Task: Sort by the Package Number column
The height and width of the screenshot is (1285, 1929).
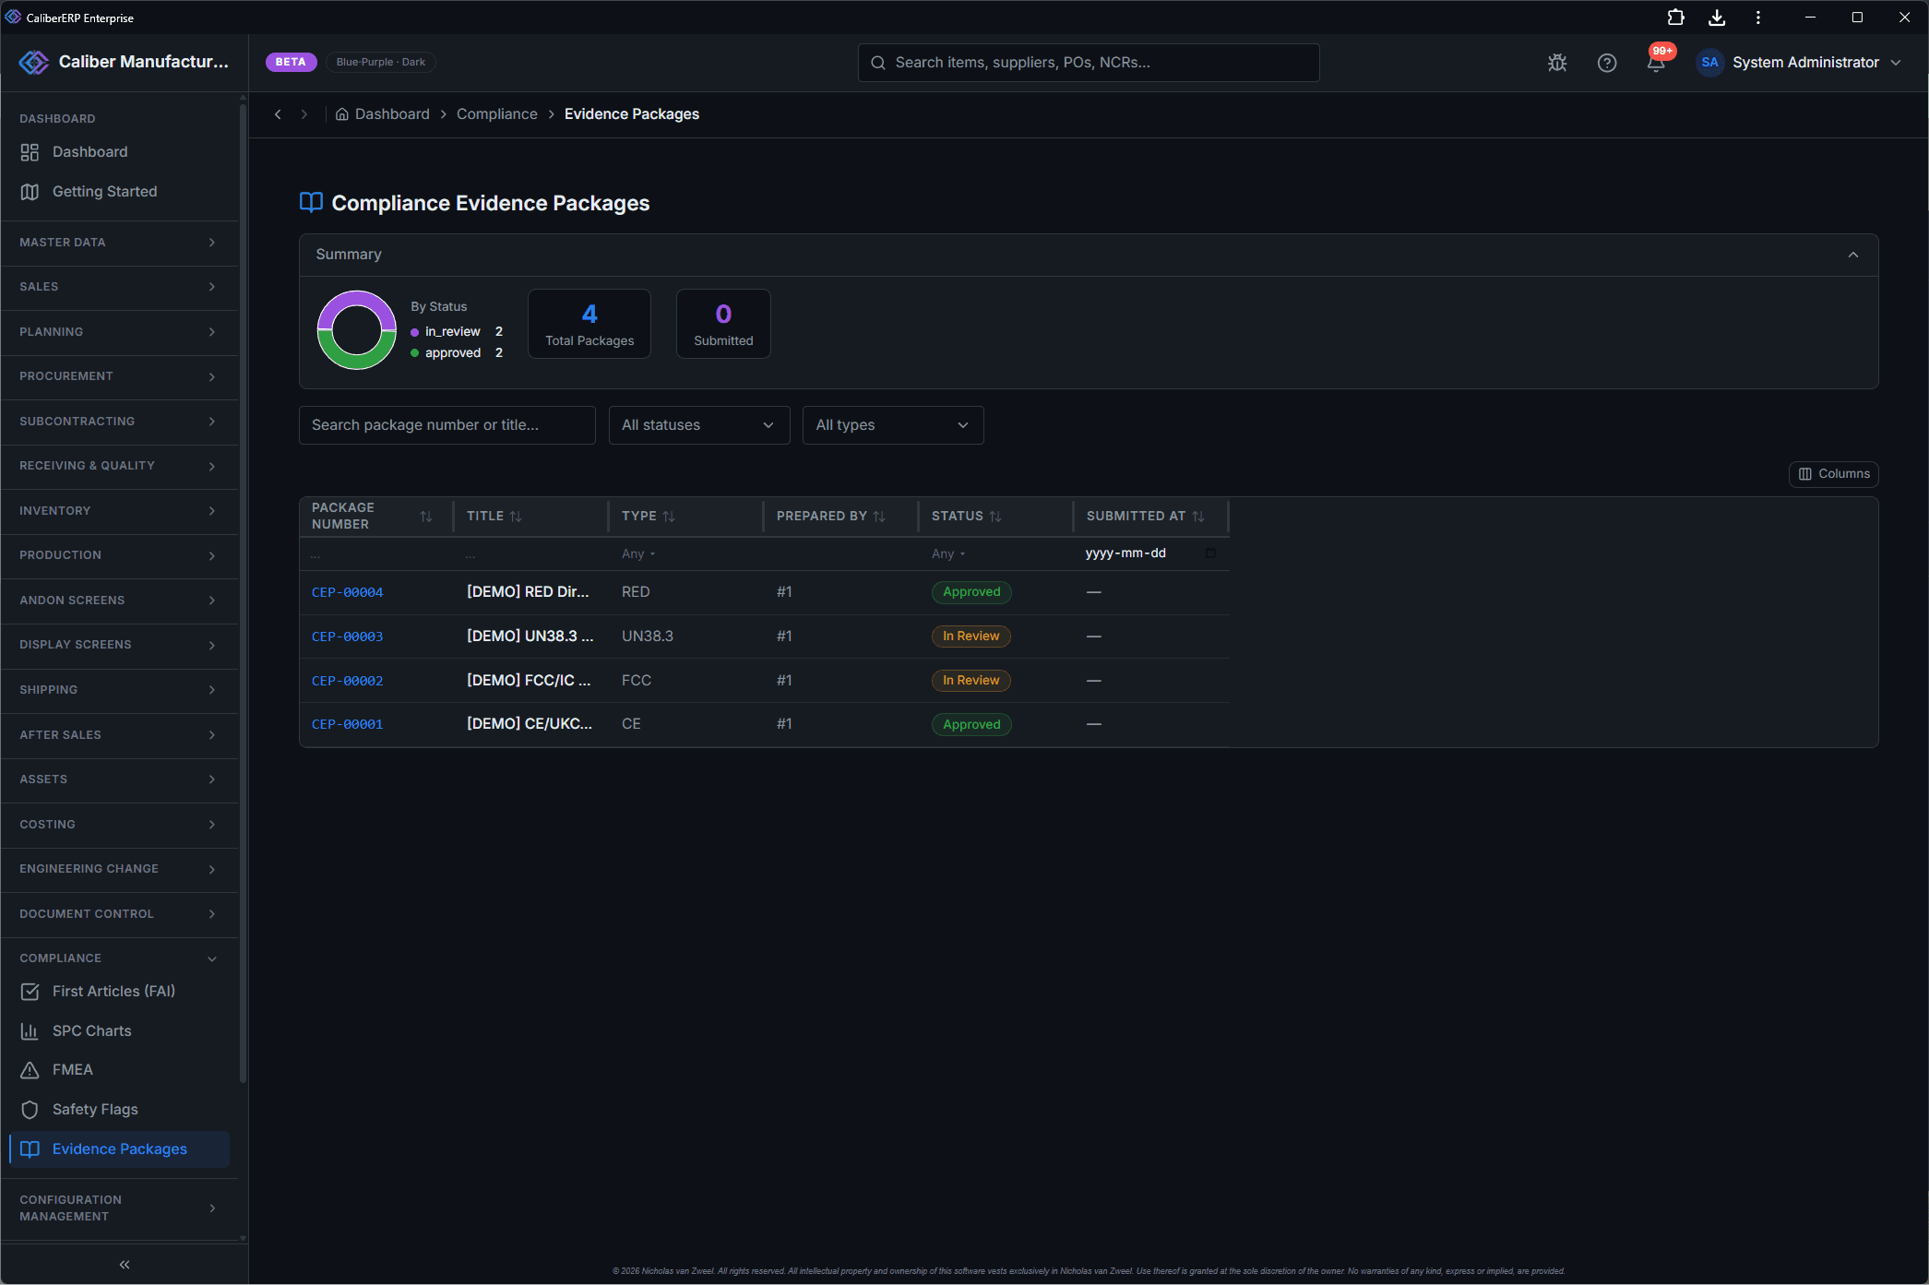Action: click(x=425, y=517)
